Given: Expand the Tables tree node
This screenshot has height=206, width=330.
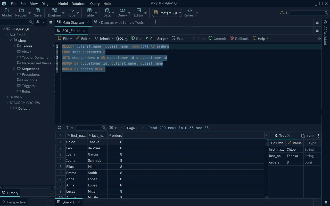Looking at the screenshot, I should (14, 46).
